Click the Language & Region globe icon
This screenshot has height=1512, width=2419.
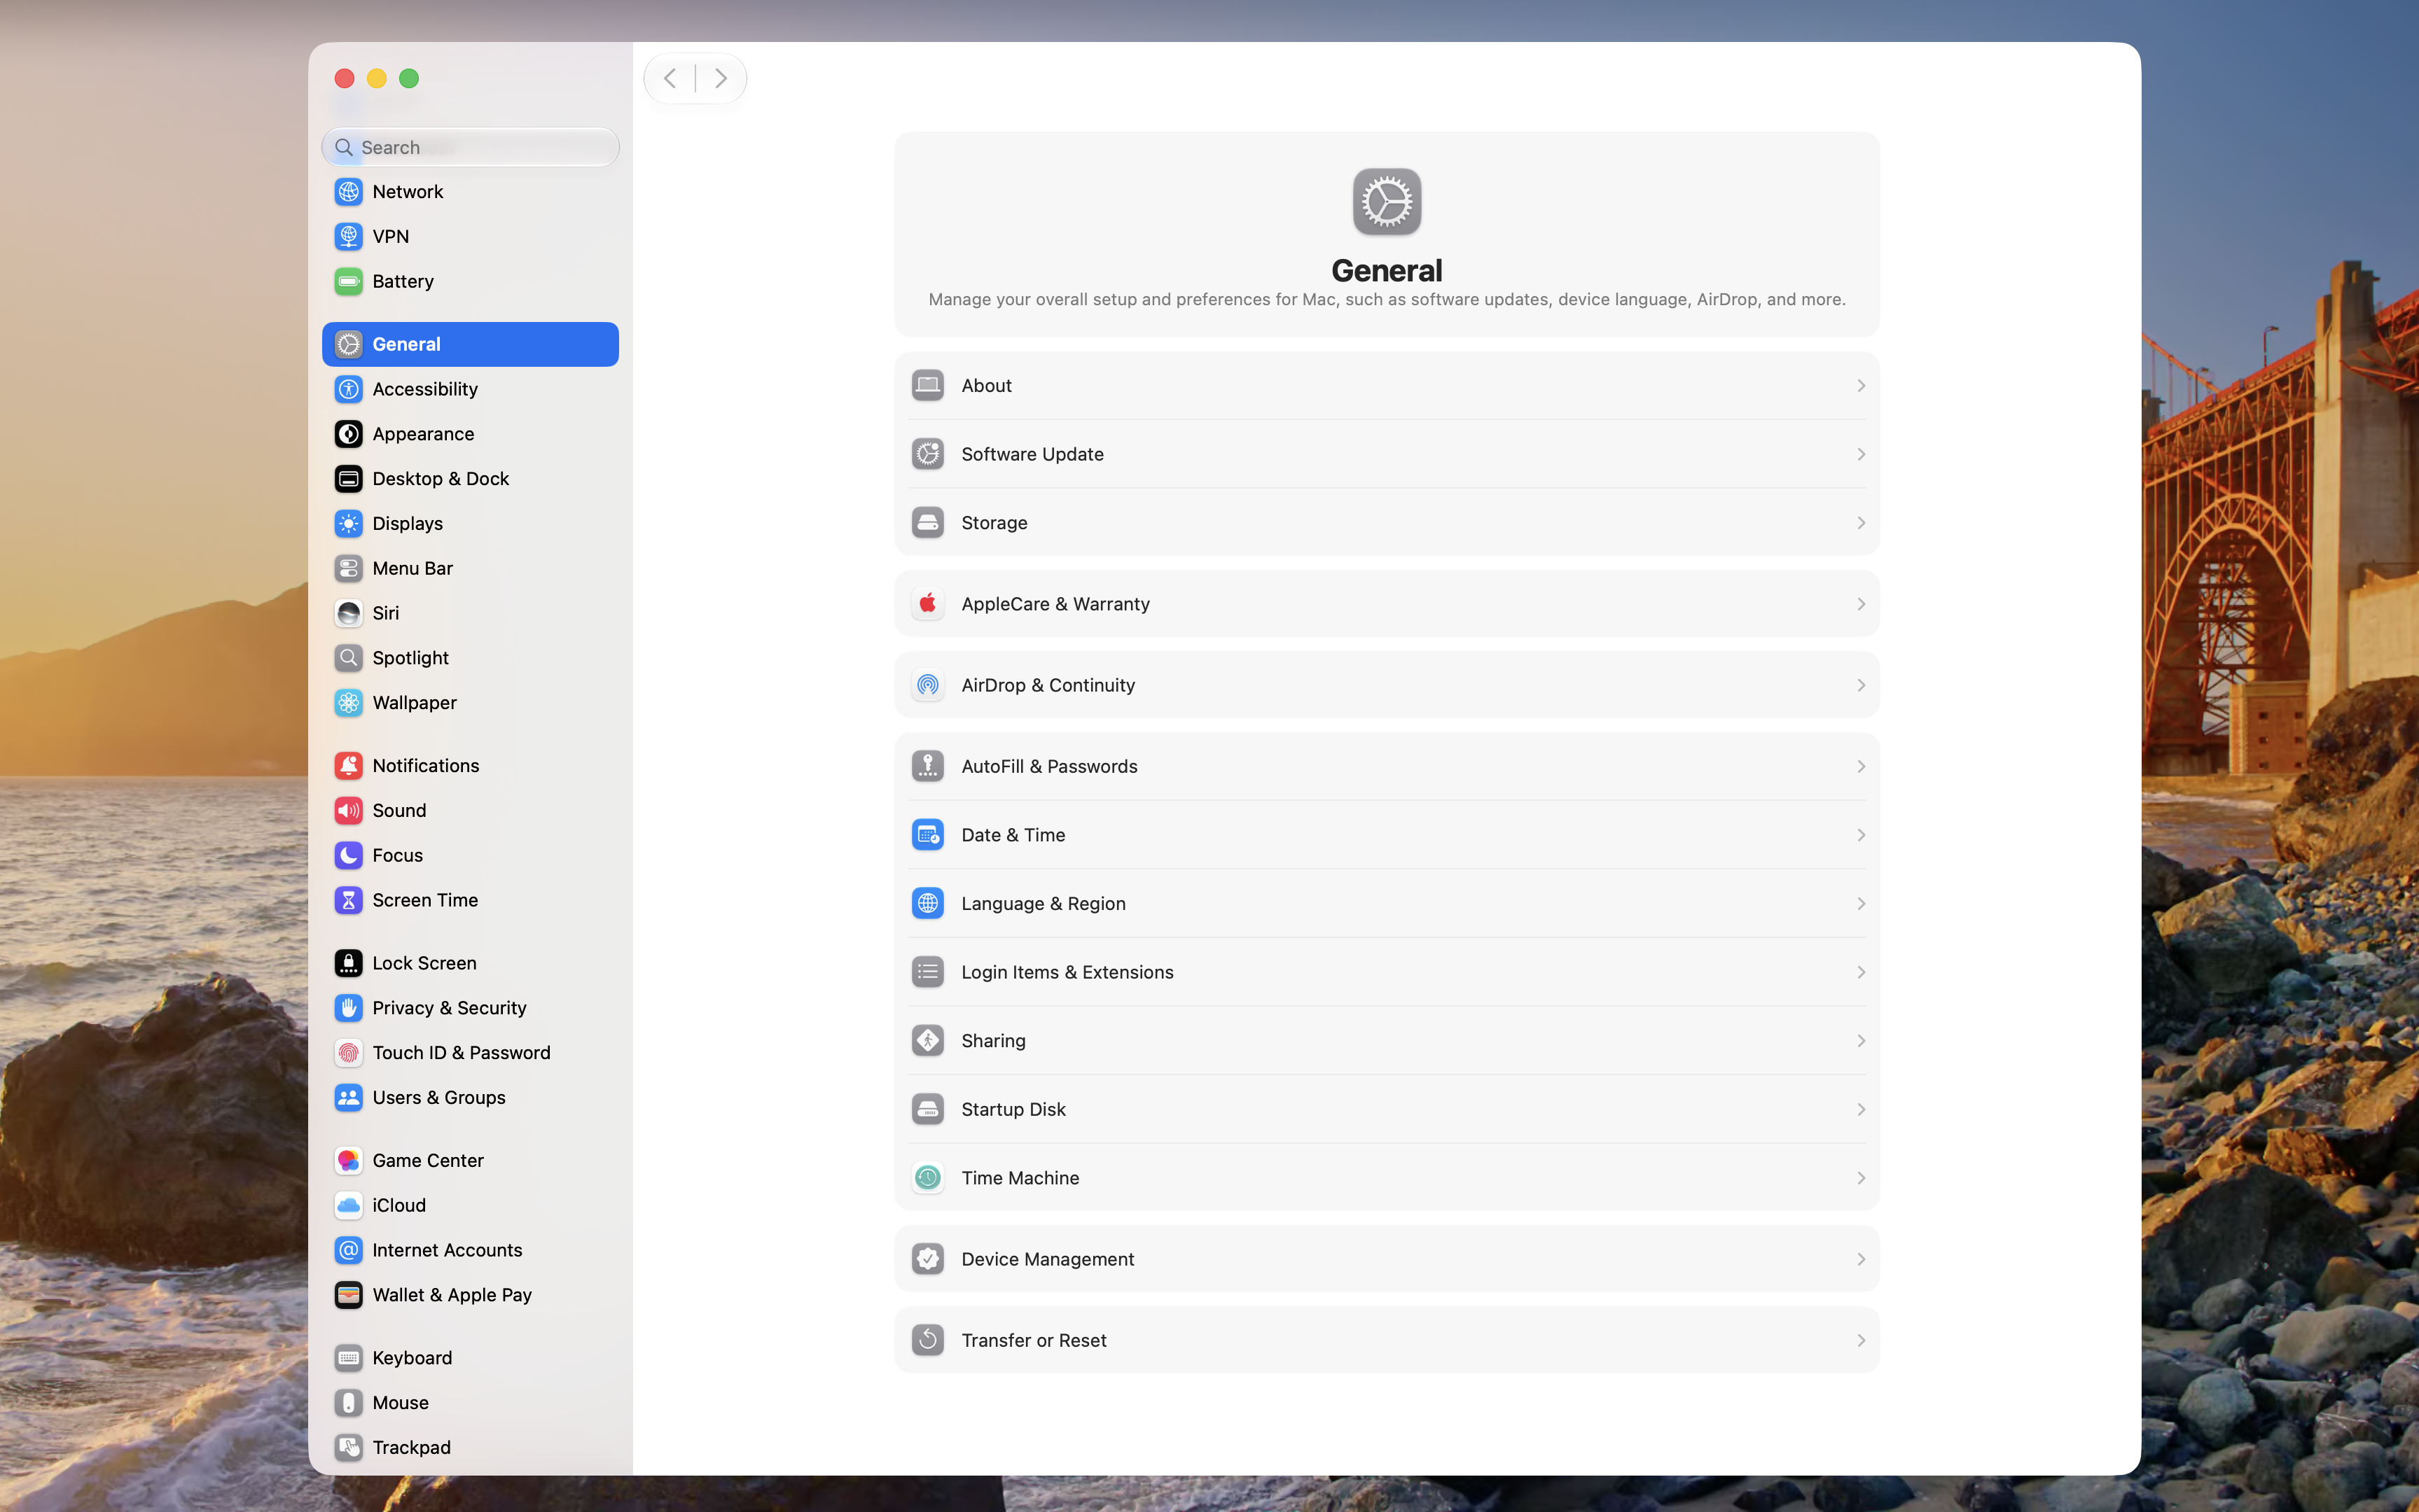click(x=927, y=904)
